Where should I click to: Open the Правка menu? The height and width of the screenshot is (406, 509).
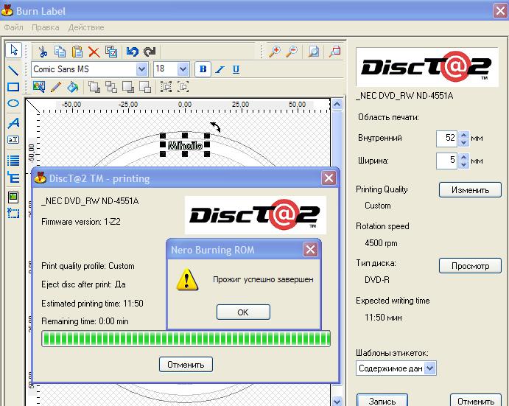[46, 27]
